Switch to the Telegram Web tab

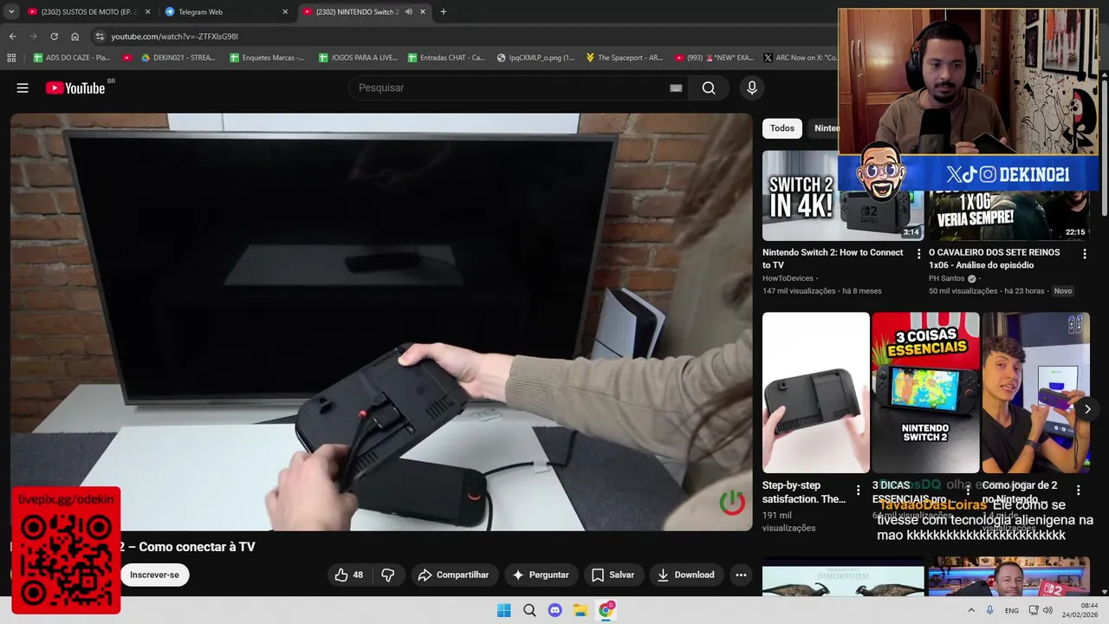coord(227,12)
